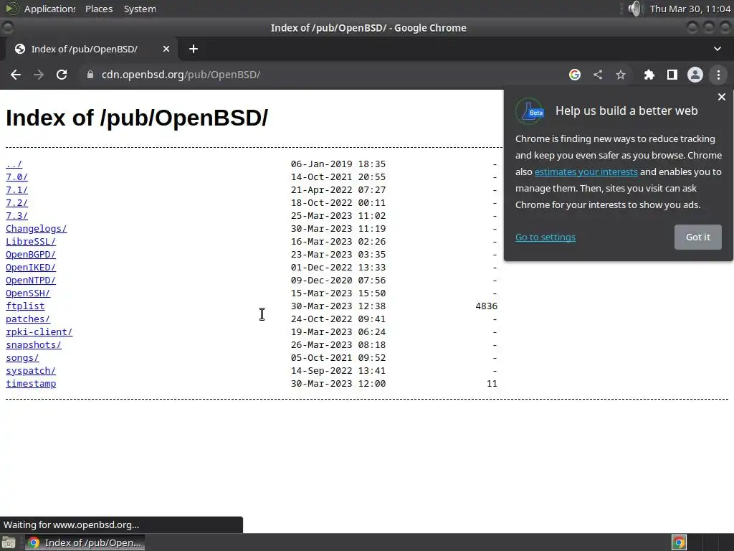Open the OpenNTPD/ directory
Image resolution: width=734 pixels, height=551 pixels.
[x=30, y=281]
